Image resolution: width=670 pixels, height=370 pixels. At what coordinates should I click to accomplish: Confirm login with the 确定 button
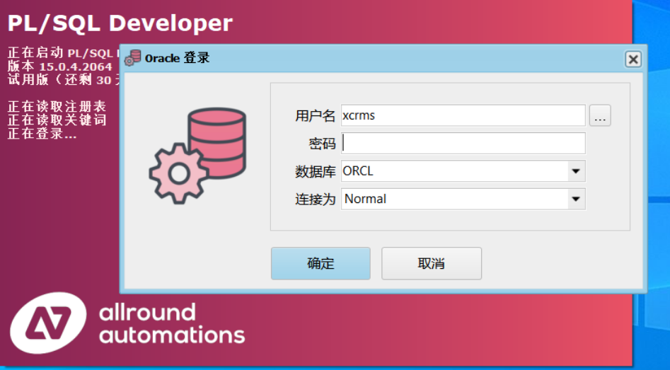(320, 263)
